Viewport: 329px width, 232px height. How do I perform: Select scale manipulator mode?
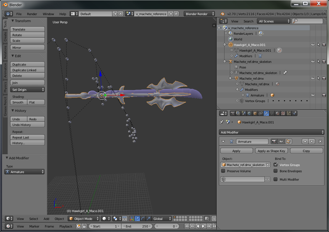[x=148, y=219]
